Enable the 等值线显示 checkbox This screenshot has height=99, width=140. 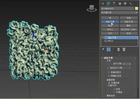[x=109, y=72]
